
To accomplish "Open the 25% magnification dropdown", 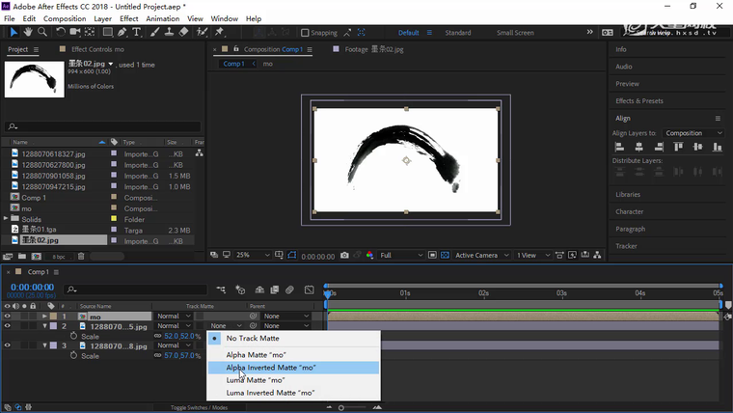I will point(248,256).
